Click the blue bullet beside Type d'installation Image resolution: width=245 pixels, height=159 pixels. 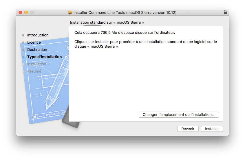[23, 57]
